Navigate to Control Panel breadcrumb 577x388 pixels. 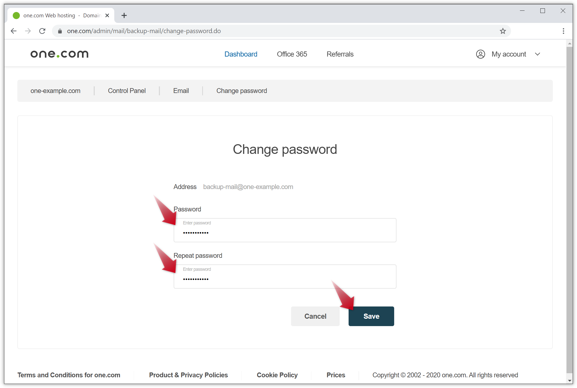coord(127,90)
